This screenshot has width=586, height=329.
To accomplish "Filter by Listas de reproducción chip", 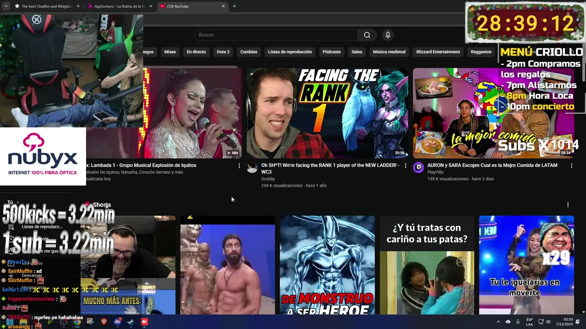I will pos(290,52).
